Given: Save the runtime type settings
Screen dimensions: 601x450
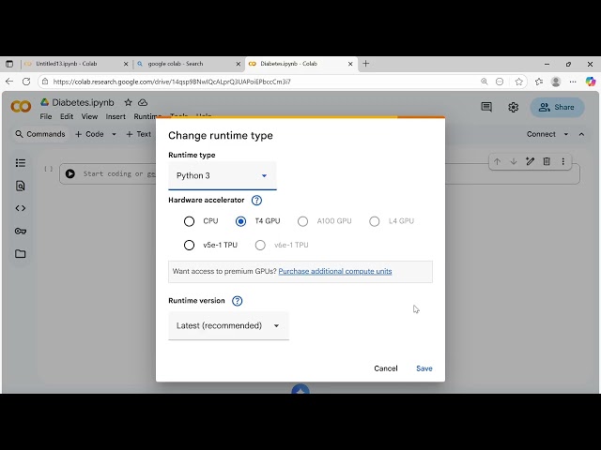Looking at the screenshot, I should [424, 368].
